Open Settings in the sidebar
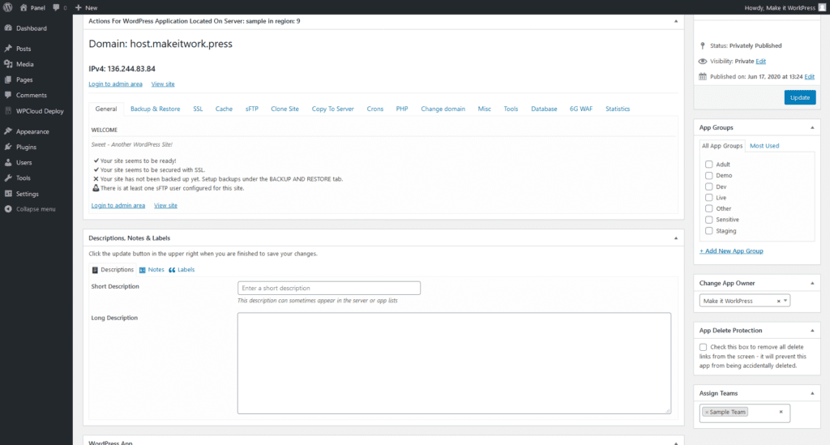 27,194
